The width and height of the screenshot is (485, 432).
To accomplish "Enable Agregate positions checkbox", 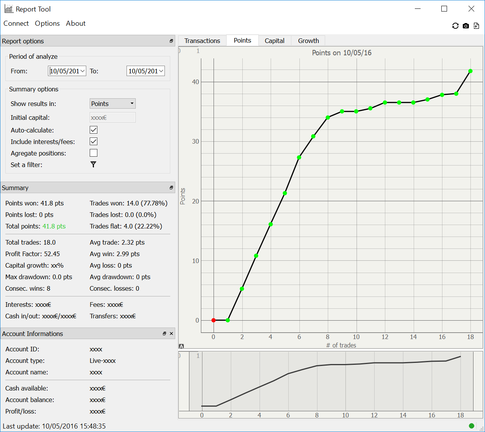I will pos(94,153).
